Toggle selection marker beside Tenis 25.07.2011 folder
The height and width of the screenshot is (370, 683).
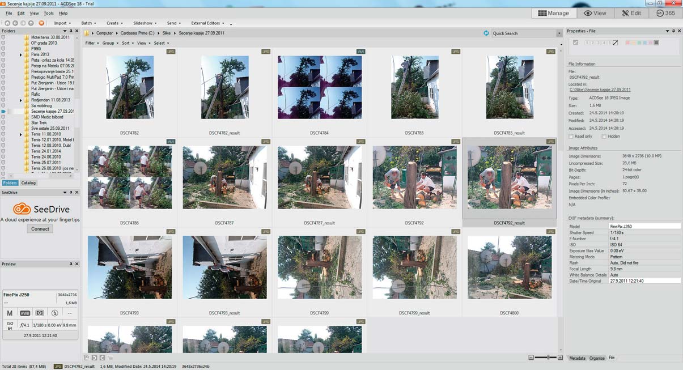3,163
